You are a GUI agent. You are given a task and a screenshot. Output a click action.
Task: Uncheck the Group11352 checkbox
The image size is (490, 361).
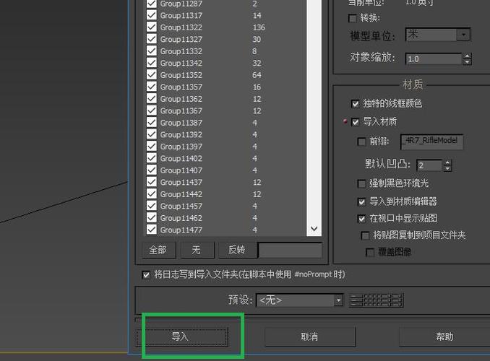(x=152, y=74)
